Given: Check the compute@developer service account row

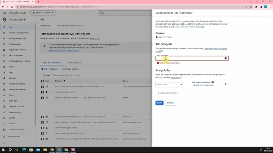Looking at the screenshot, I should coord(42,87).
